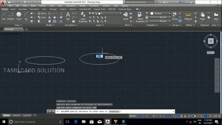Toggle Clean Screen in status bar

[215, 116]
